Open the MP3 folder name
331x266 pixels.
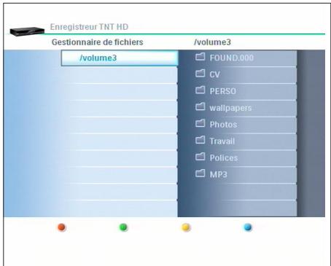(x=218, y=174)
